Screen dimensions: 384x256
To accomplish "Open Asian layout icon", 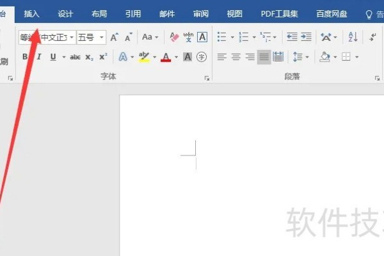I will (326, 37).
